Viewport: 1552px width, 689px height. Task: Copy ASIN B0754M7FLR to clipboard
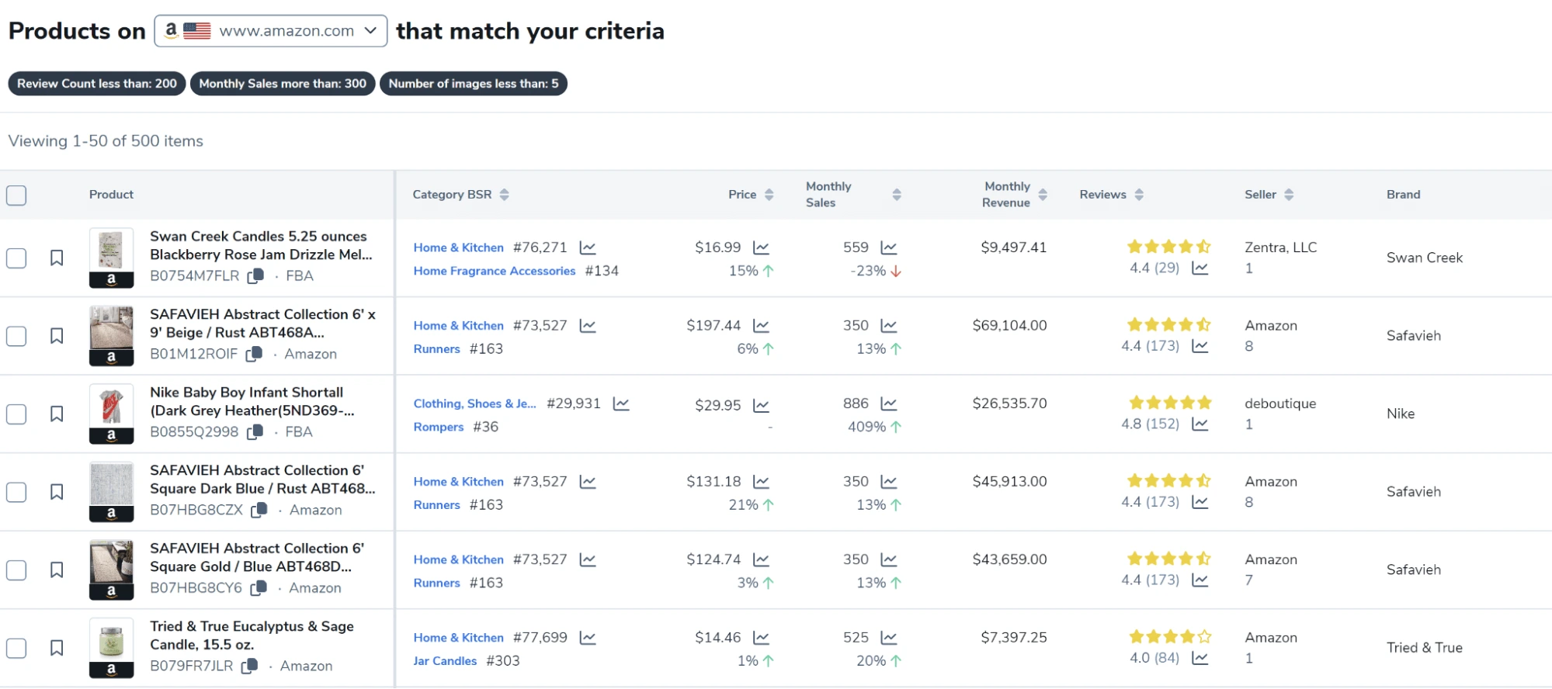click(255, 276)
